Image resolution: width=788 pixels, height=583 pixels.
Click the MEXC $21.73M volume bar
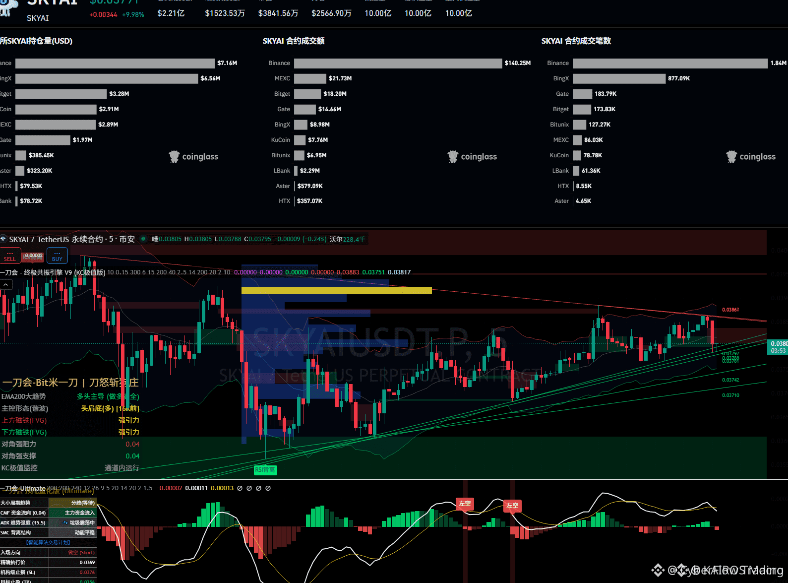pos(310,78)
